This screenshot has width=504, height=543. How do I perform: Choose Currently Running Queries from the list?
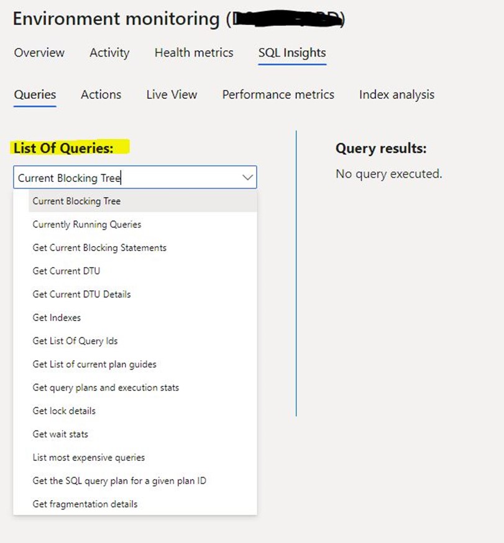(143, 224)
